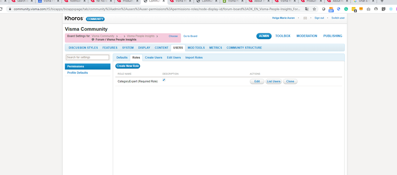Click the site lock icon in address bar
This screenshot has height=175, width=397.
10,9
